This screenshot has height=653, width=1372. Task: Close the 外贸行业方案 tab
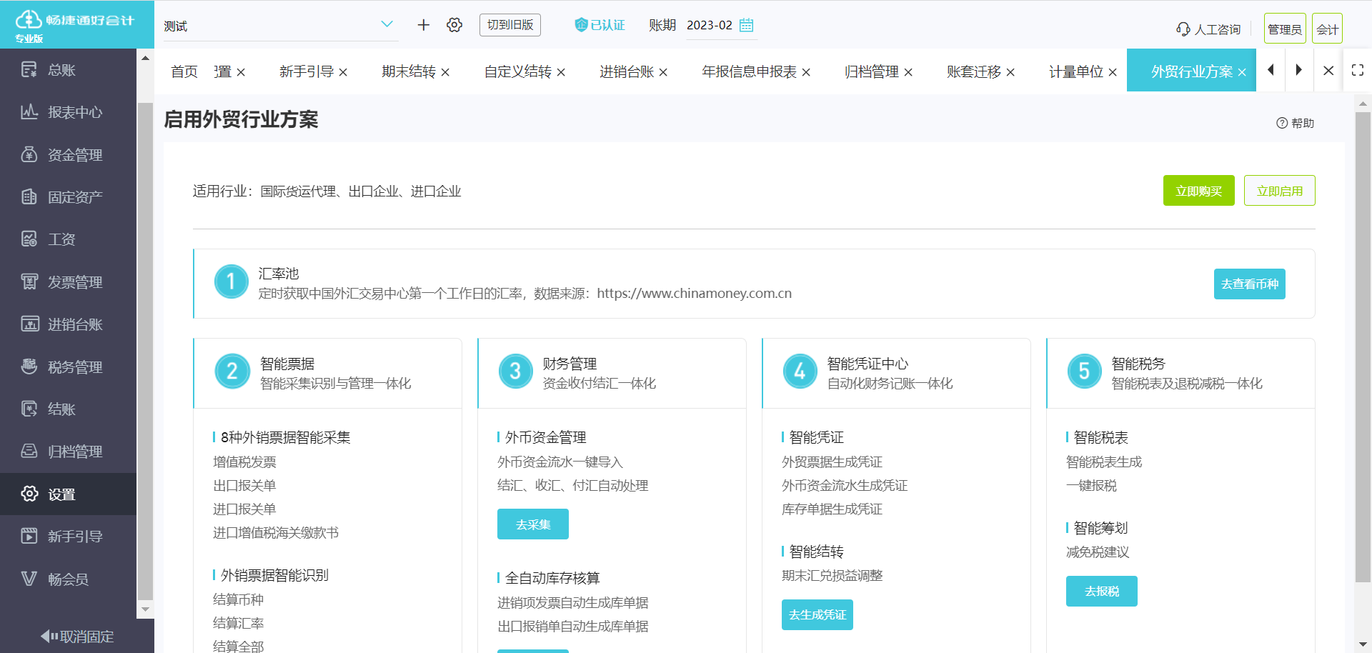[x=1242, y=72]
